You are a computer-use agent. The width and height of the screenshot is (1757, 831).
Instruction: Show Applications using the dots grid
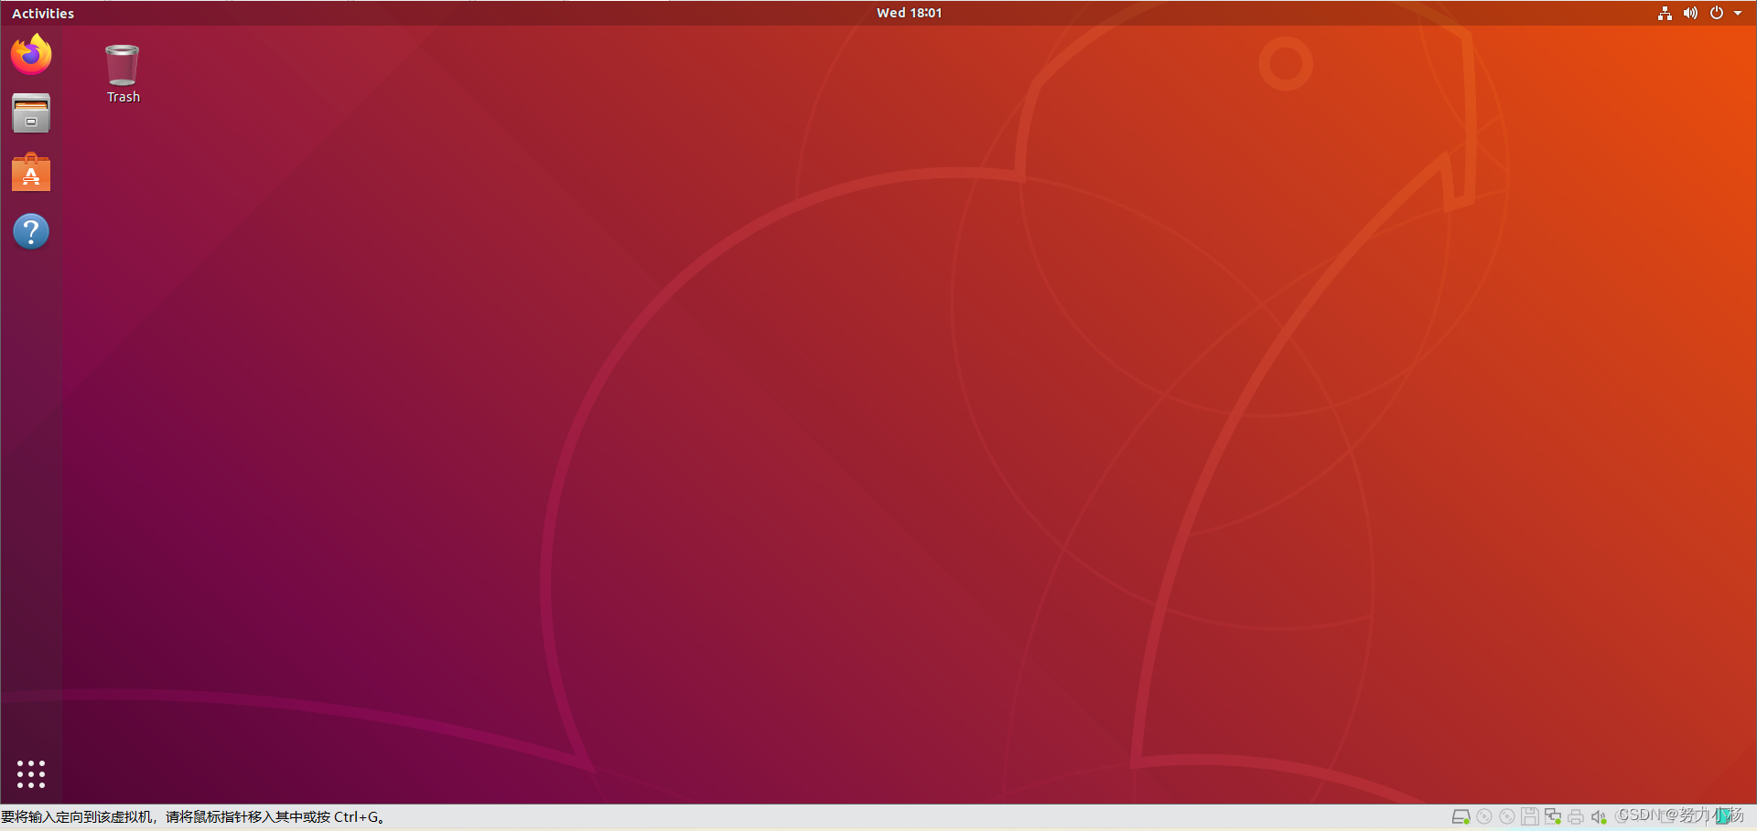click(x=31, y=774)
